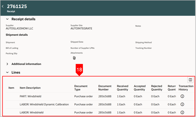Click document number in LABOR: Windshield row
196x117 pixels.
click(x=105, y=113)
